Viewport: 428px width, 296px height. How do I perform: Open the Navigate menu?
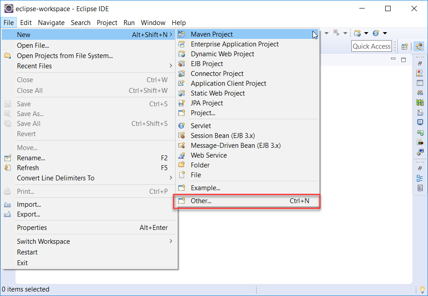click(x=51, y=22)
